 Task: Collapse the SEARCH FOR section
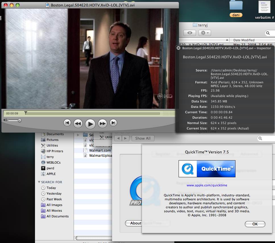point(39,182)
